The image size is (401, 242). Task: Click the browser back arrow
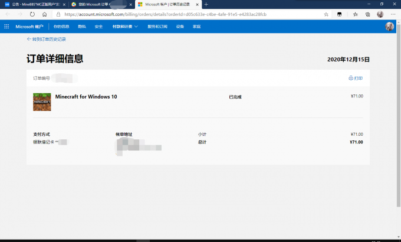8,14
